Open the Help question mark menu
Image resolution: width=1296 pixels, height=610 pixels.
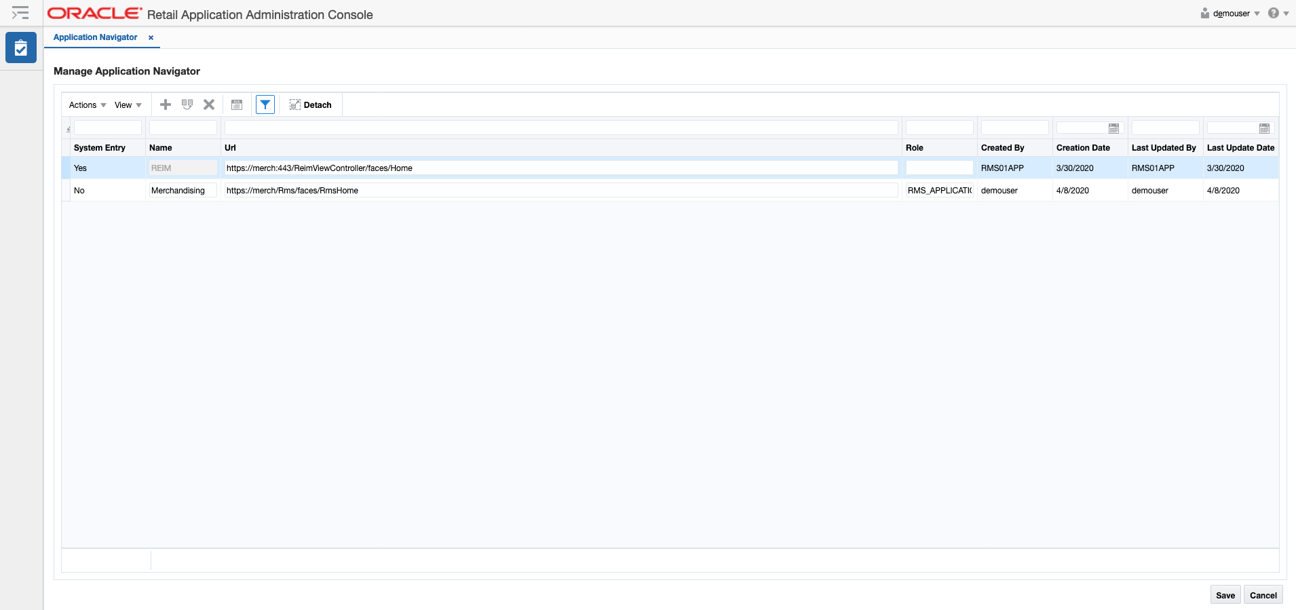click(1278, 13)
